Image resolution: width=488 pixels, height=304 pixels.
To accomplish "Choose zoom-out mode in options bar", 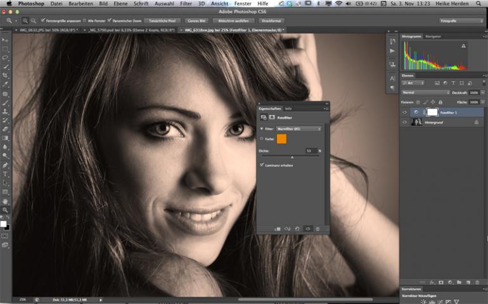I will (34, 21).
